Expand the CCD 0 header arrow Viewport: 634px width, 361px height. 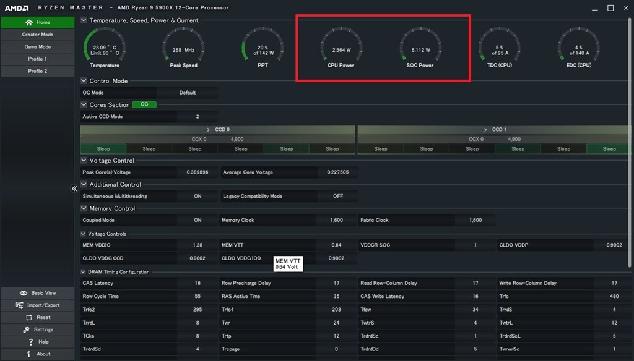coord(208,130)
